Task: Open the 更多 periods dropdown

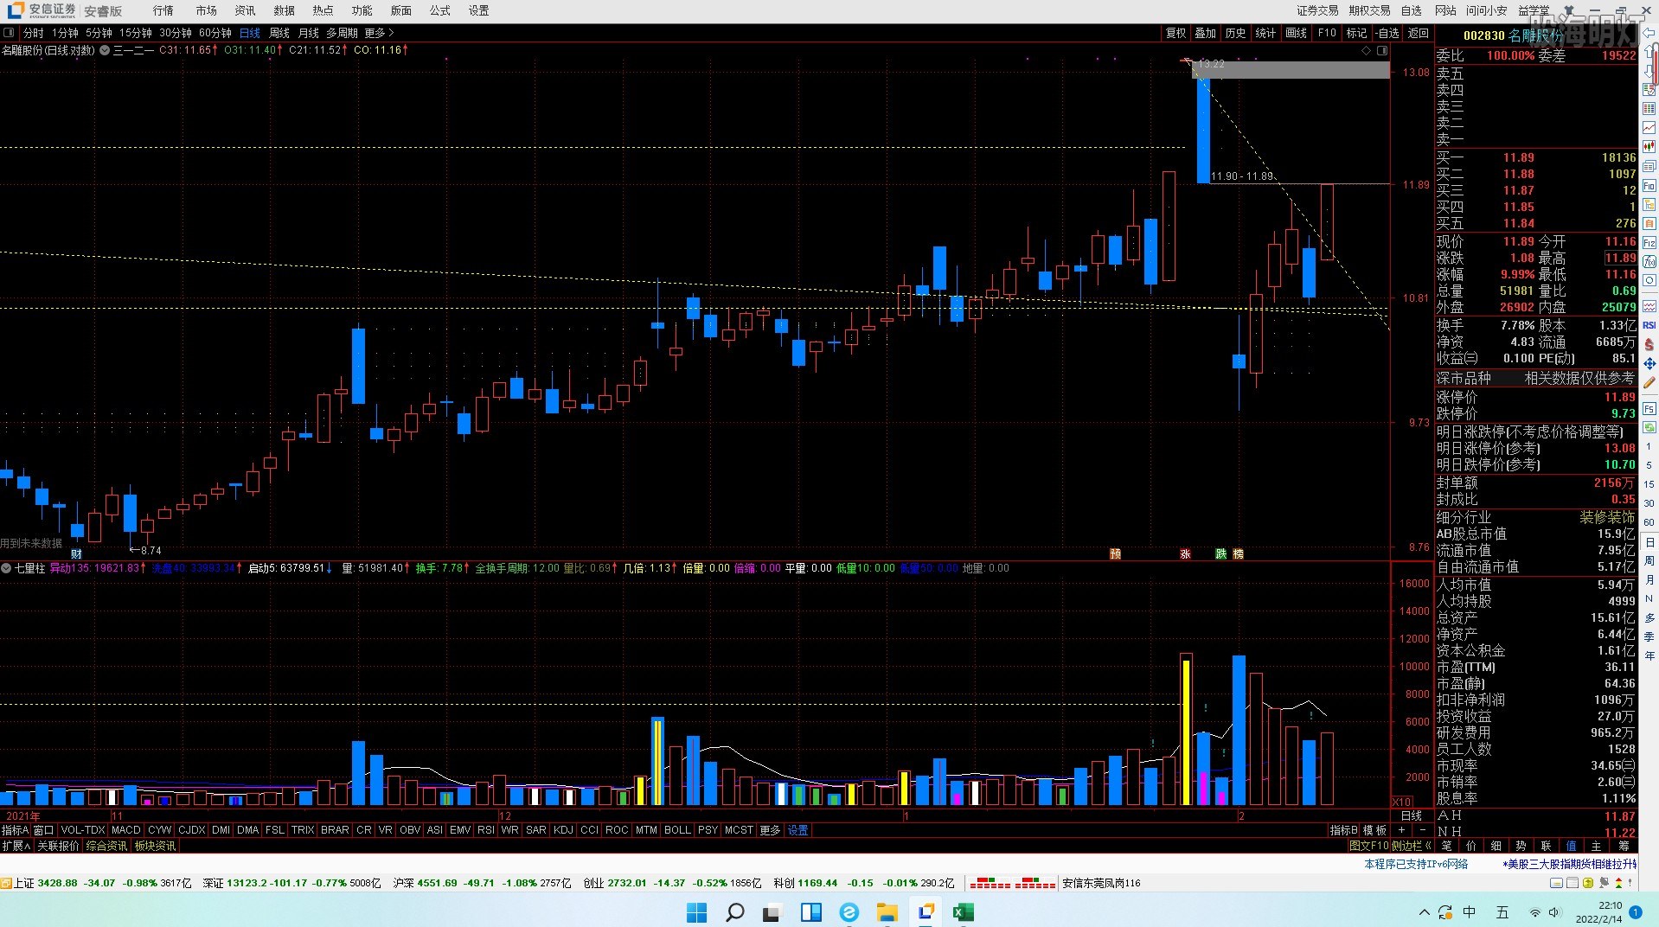Action: (x=379, y=33)
